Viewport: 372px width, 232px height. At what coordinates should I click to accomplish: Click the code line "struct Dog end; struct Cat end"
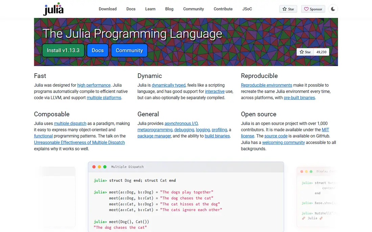[142, 180]
